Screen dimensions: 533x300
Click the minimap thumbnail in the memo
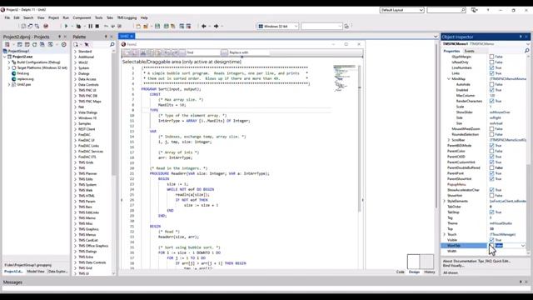coord(345,78)
